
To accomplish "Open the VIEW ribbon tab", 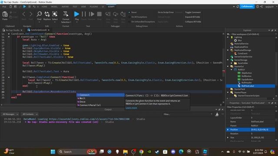I will point(83,6).
